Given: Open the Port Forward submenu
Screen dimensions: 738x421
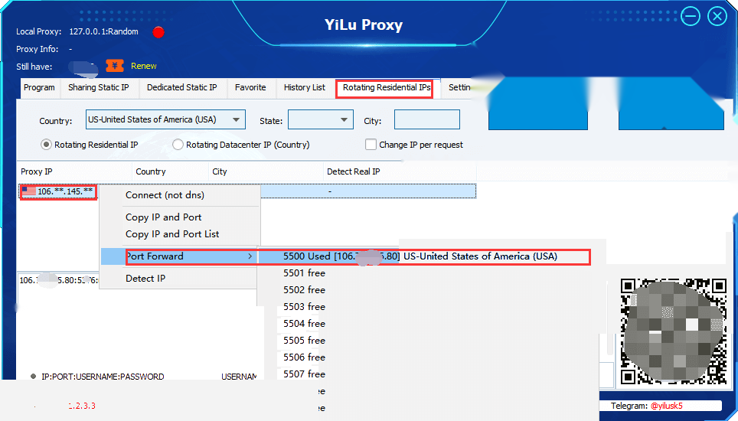Looking at the screenshot, I should (179, 256).
